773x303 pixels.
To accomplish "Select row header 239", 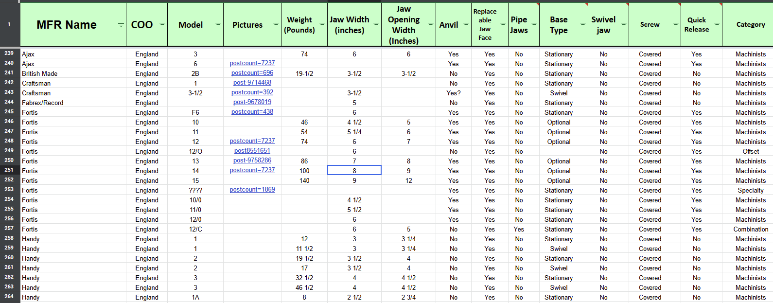I will tap(9, 53).
